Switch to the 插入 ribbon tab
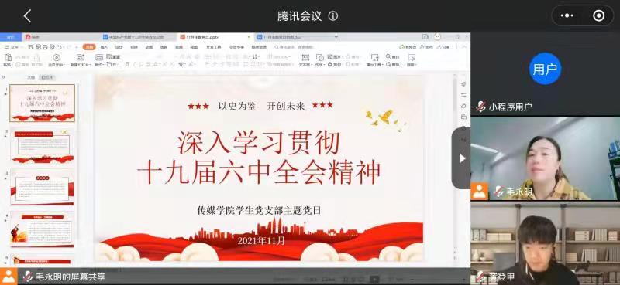The image size is (620, 285). pyautogui.click(x=104, y=47)
